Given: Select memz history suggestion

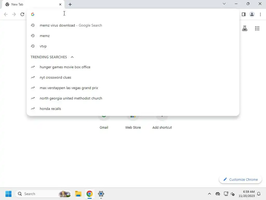Looking at the screenshot, I should 133,36.
